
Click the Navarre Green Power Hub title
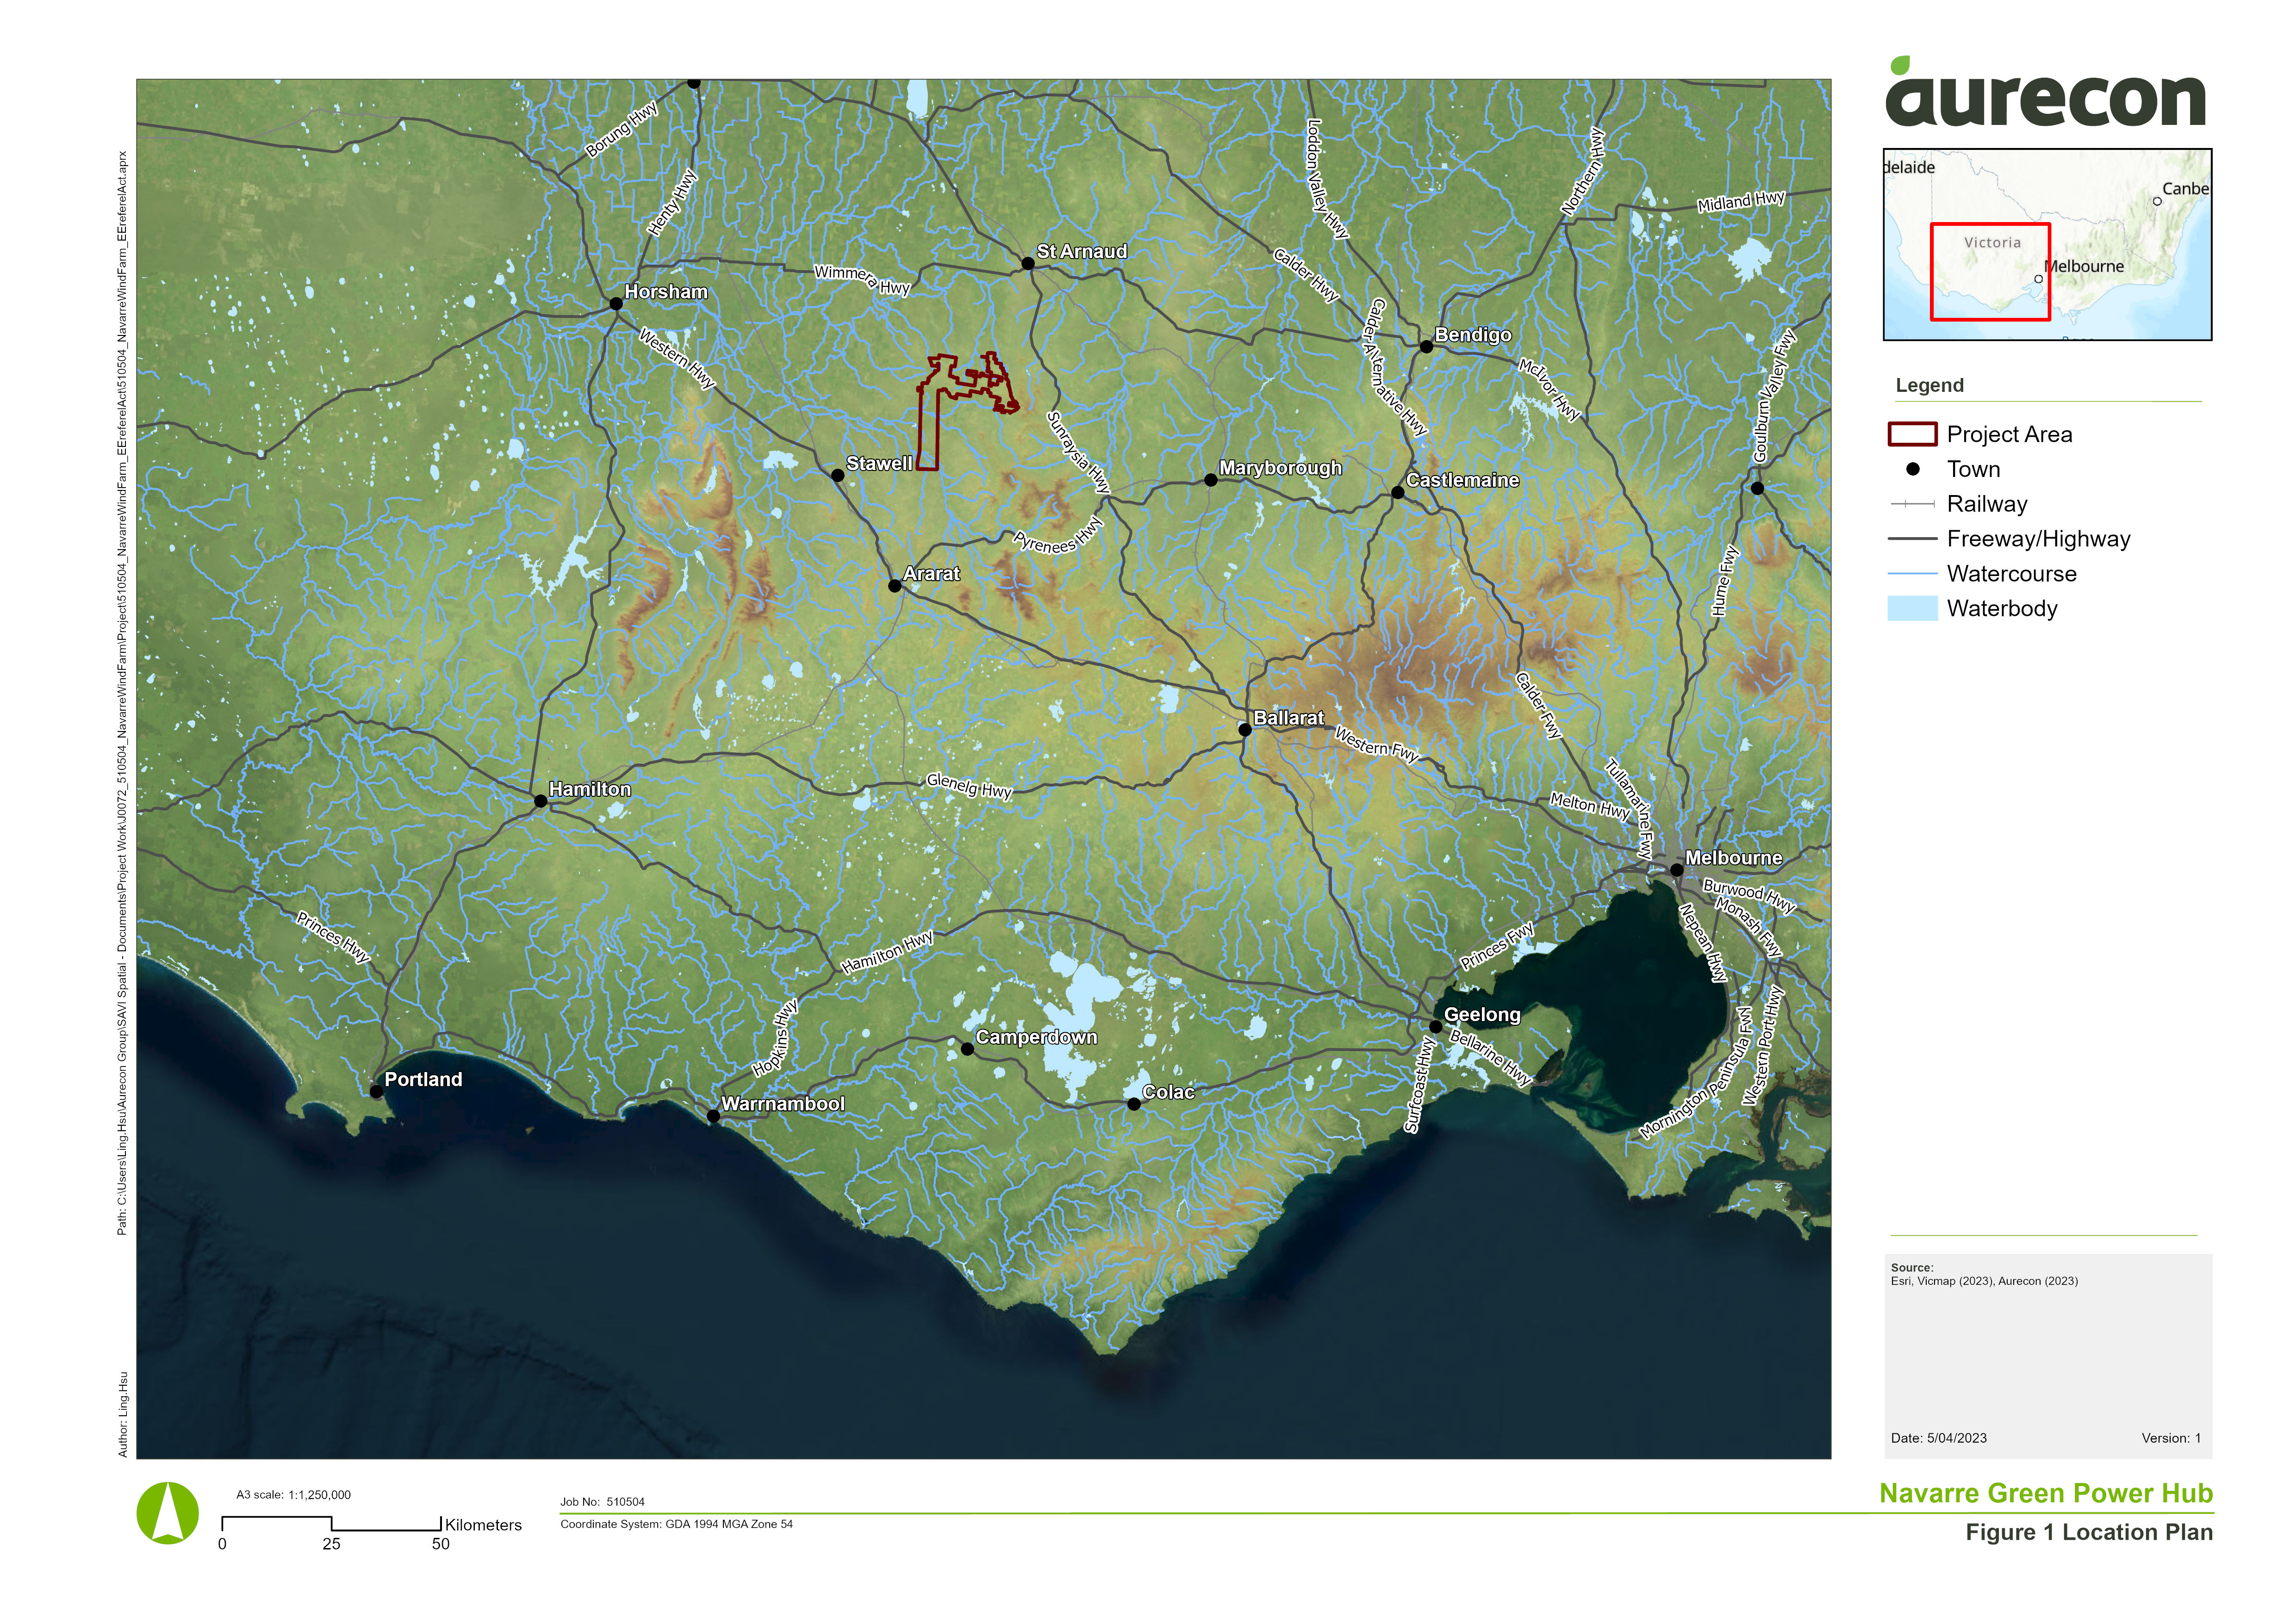point(2046,1493)
